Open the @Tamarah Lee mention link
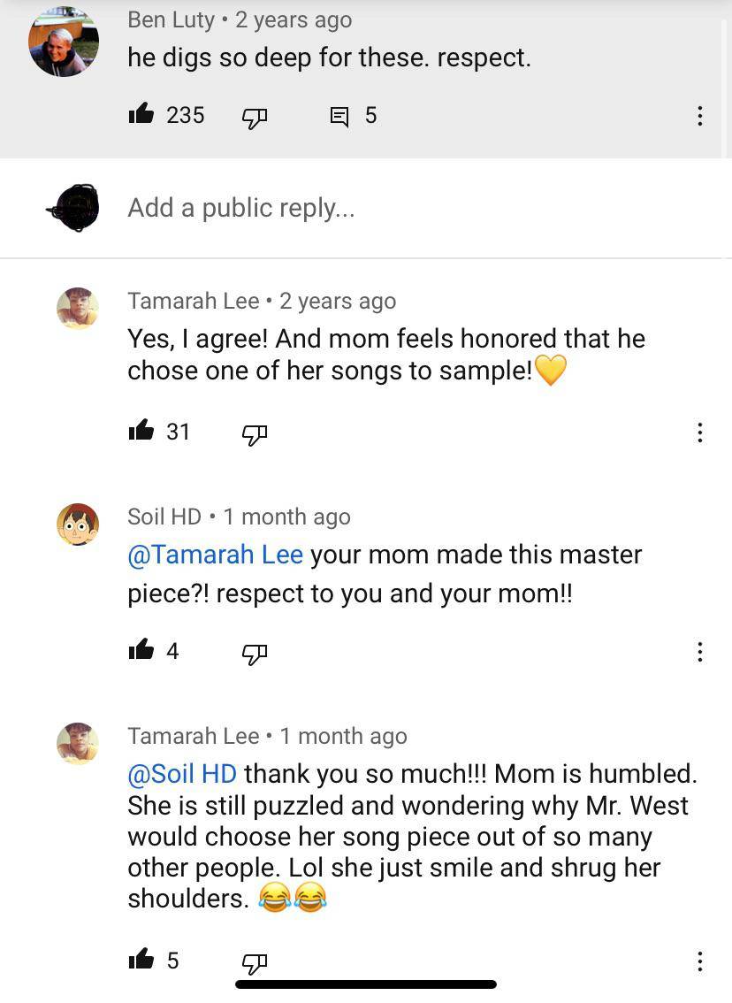This screenshot has width=732, height=1003. [216, 554]
